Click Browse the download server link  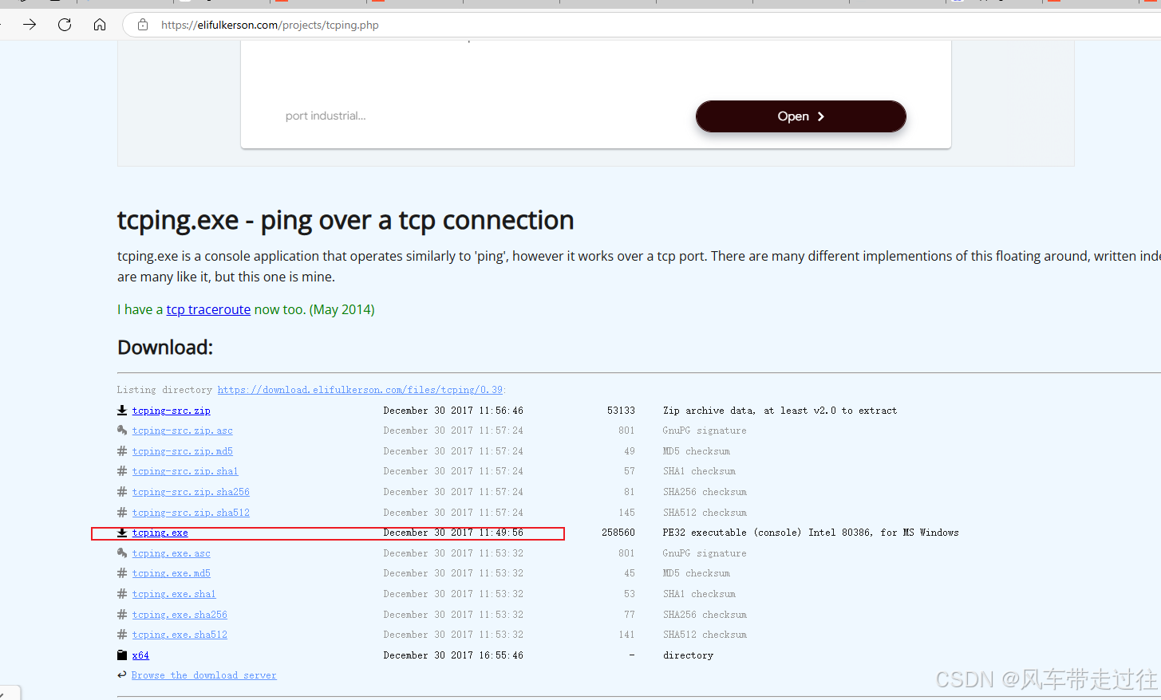pyautogui.click(x=203, y=675)
